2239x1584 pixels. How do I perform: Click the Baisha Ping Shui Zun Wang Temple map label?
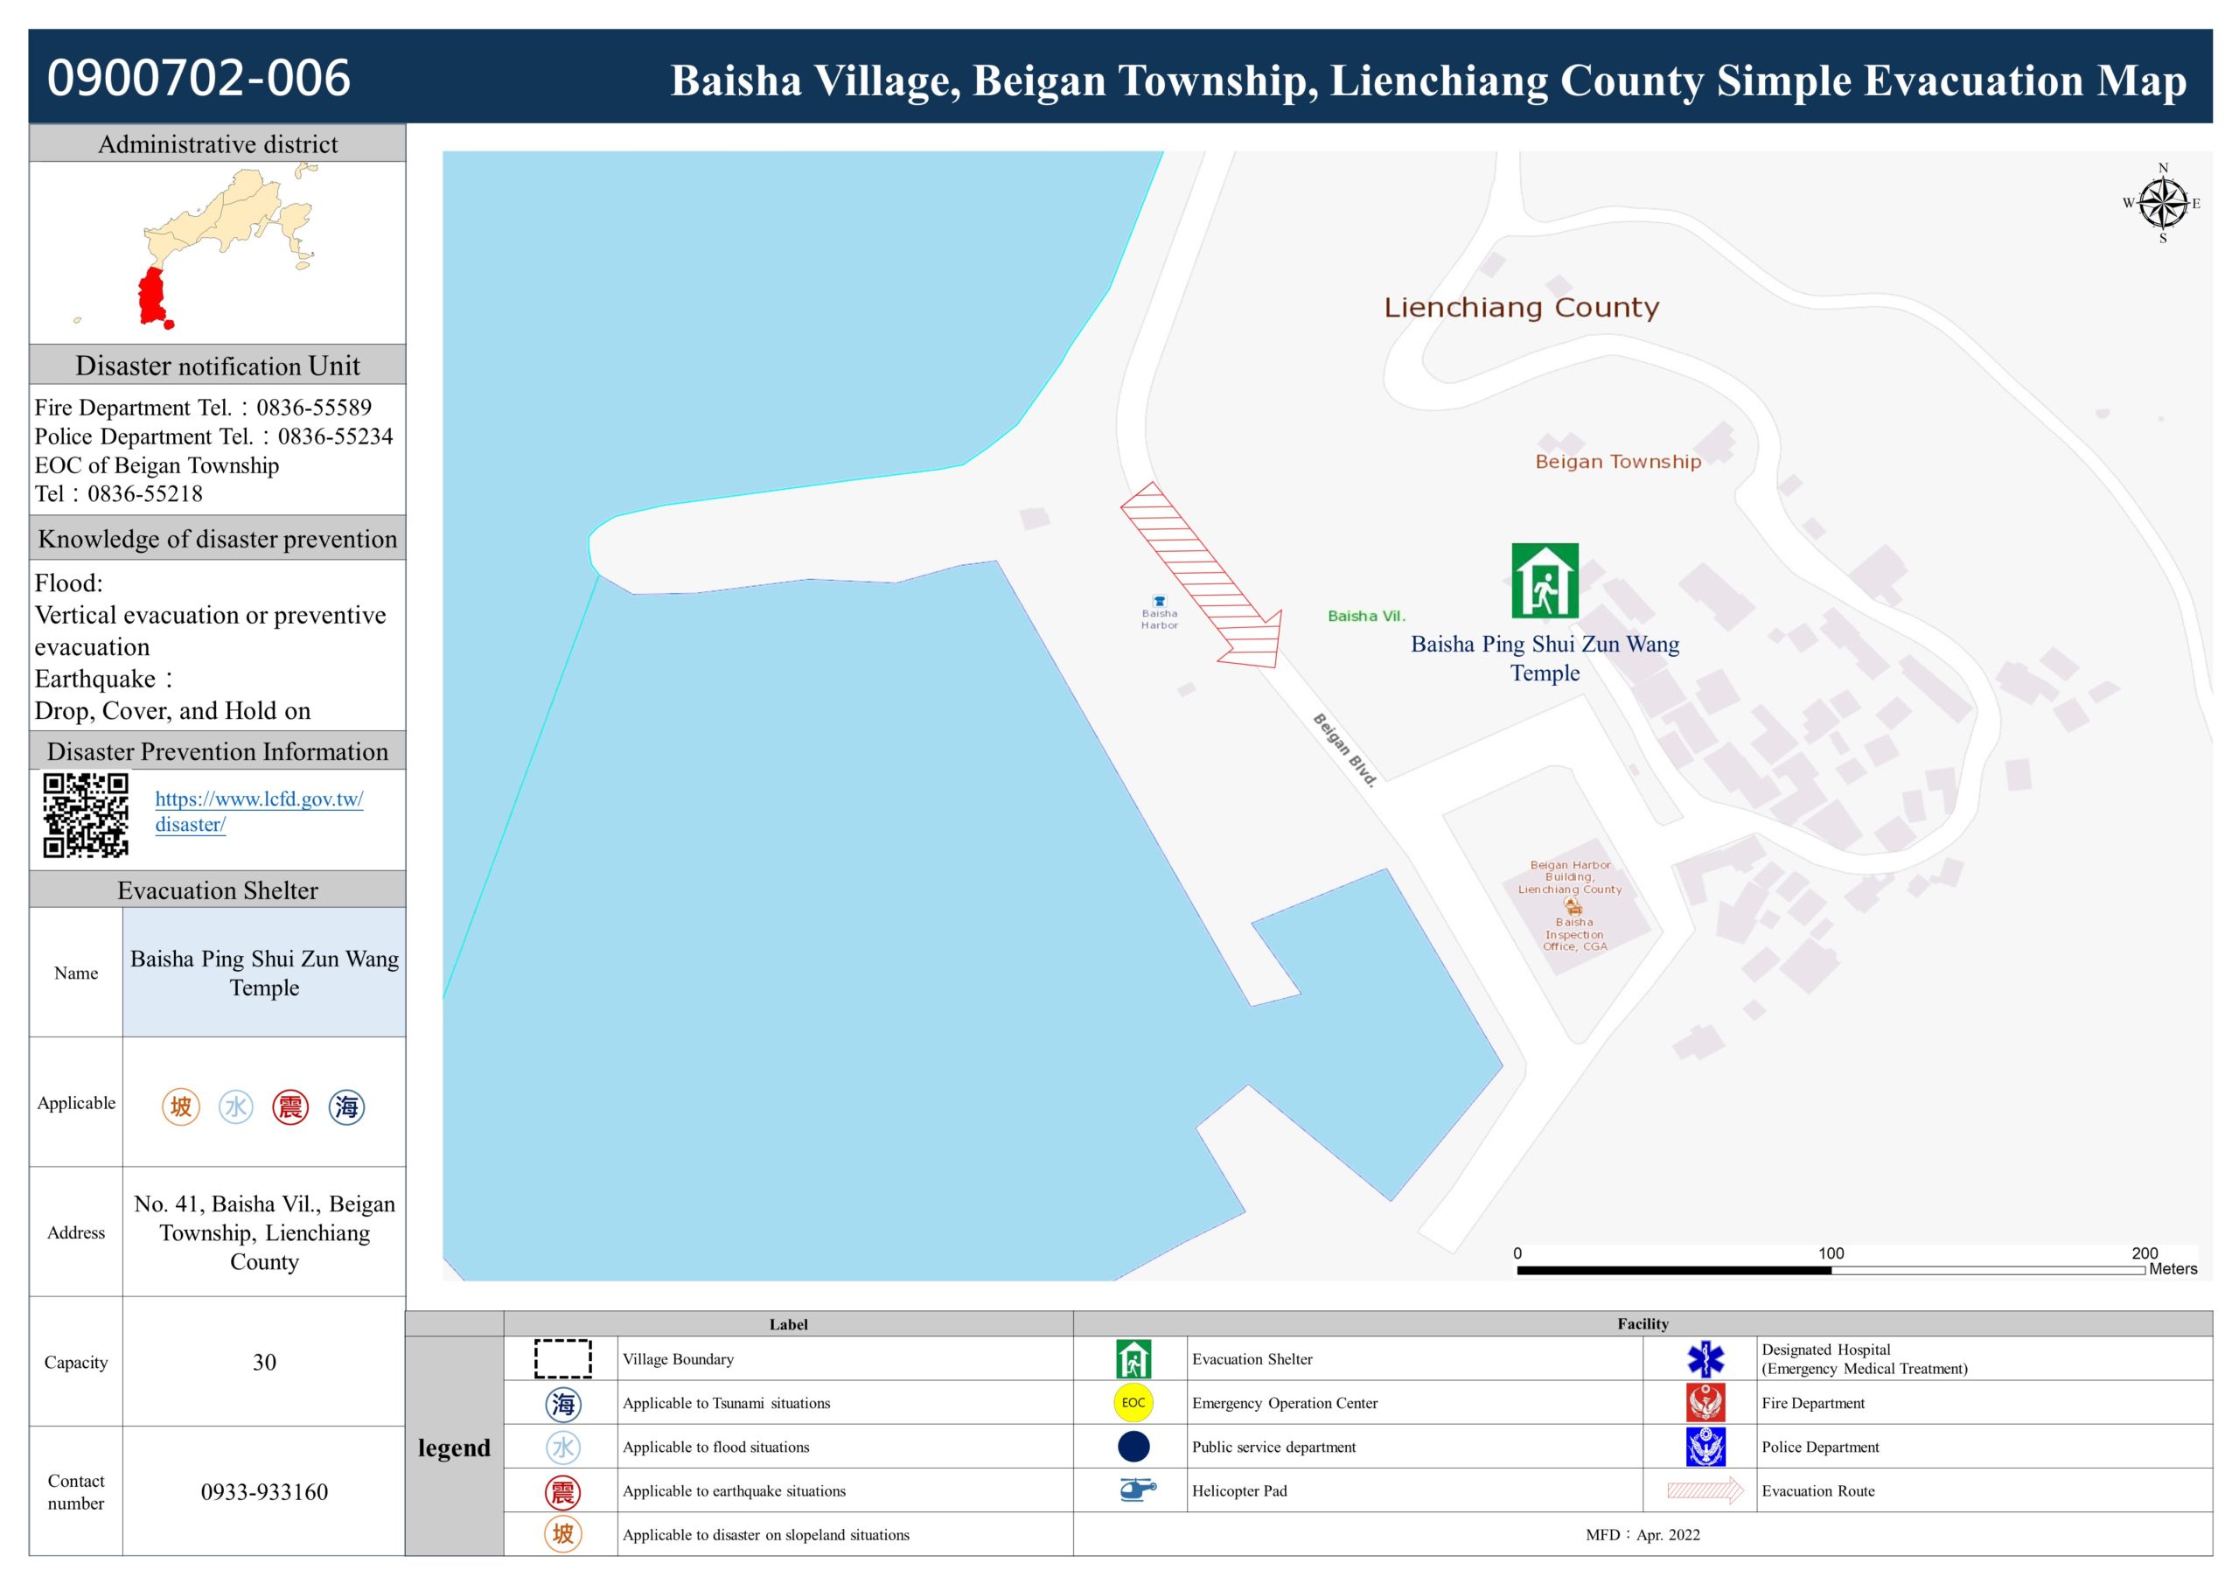1545,658
